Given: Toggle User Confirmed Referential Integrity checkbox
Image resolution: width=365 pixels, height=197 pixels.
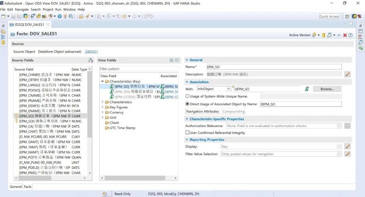Looking at the screenshot, I should (187, 133).
